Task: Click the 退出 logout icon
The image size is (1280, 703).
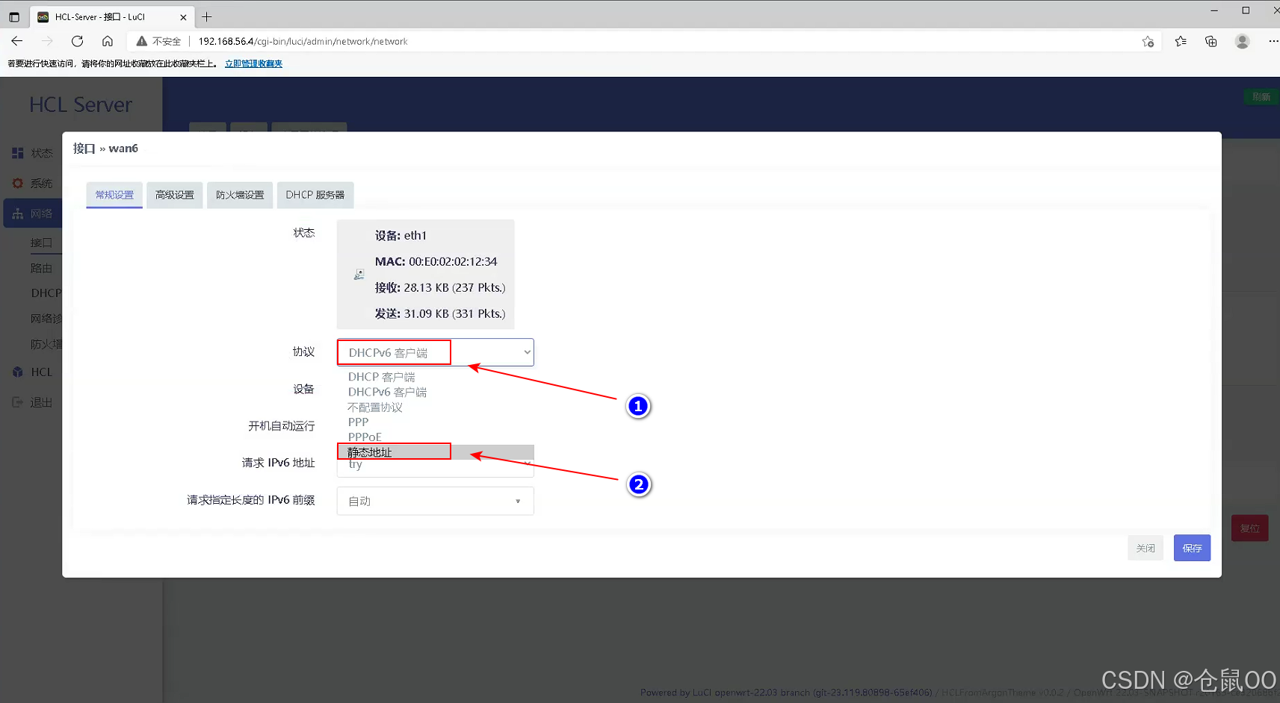Action: (16, 402)
